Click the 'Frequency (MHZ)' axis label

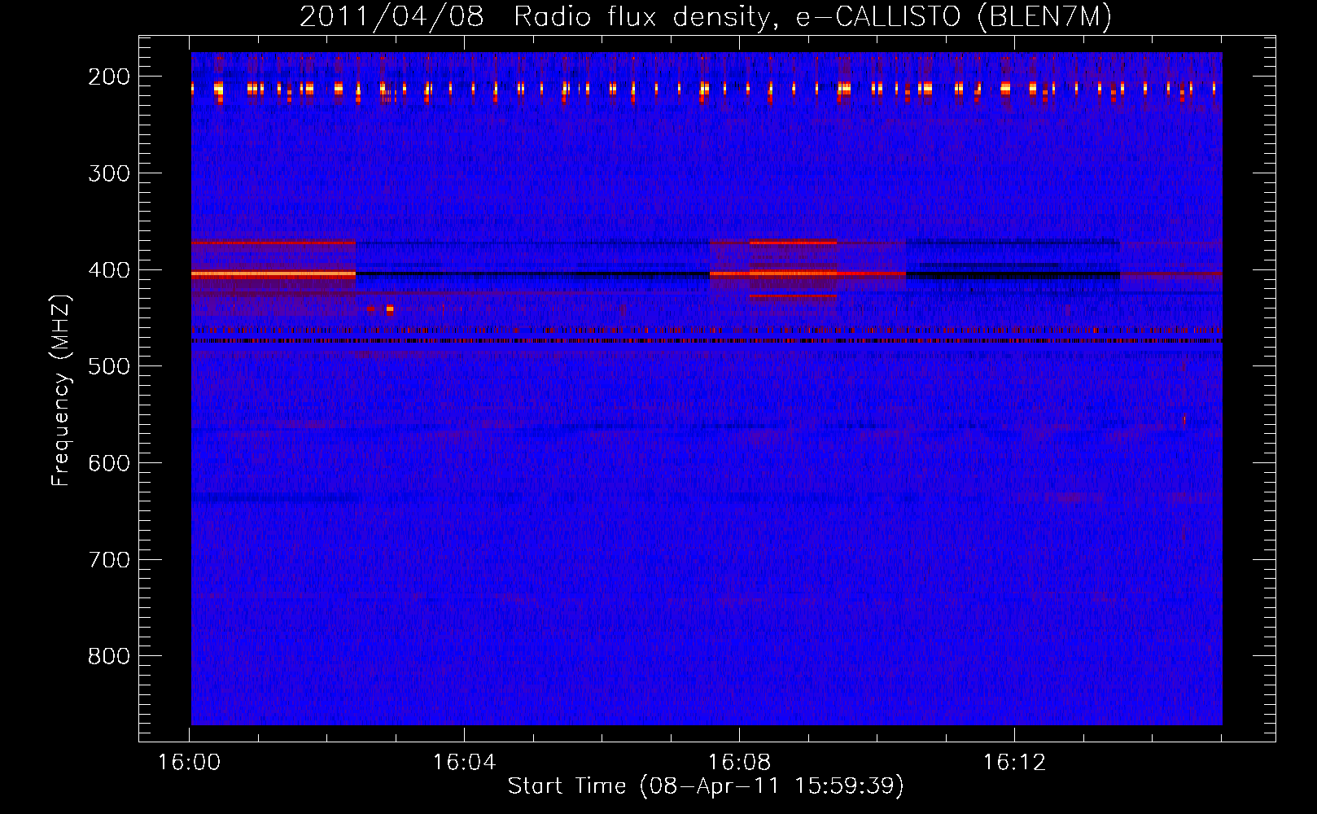[61, 391]
